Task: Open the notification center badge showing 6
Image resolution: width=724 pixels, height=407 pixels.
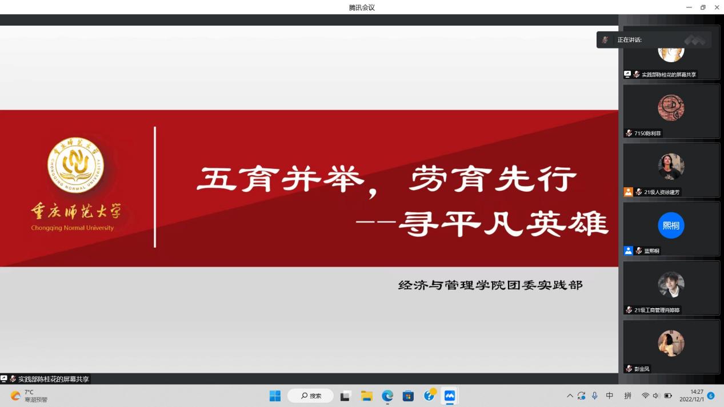Action: [711, 396]
